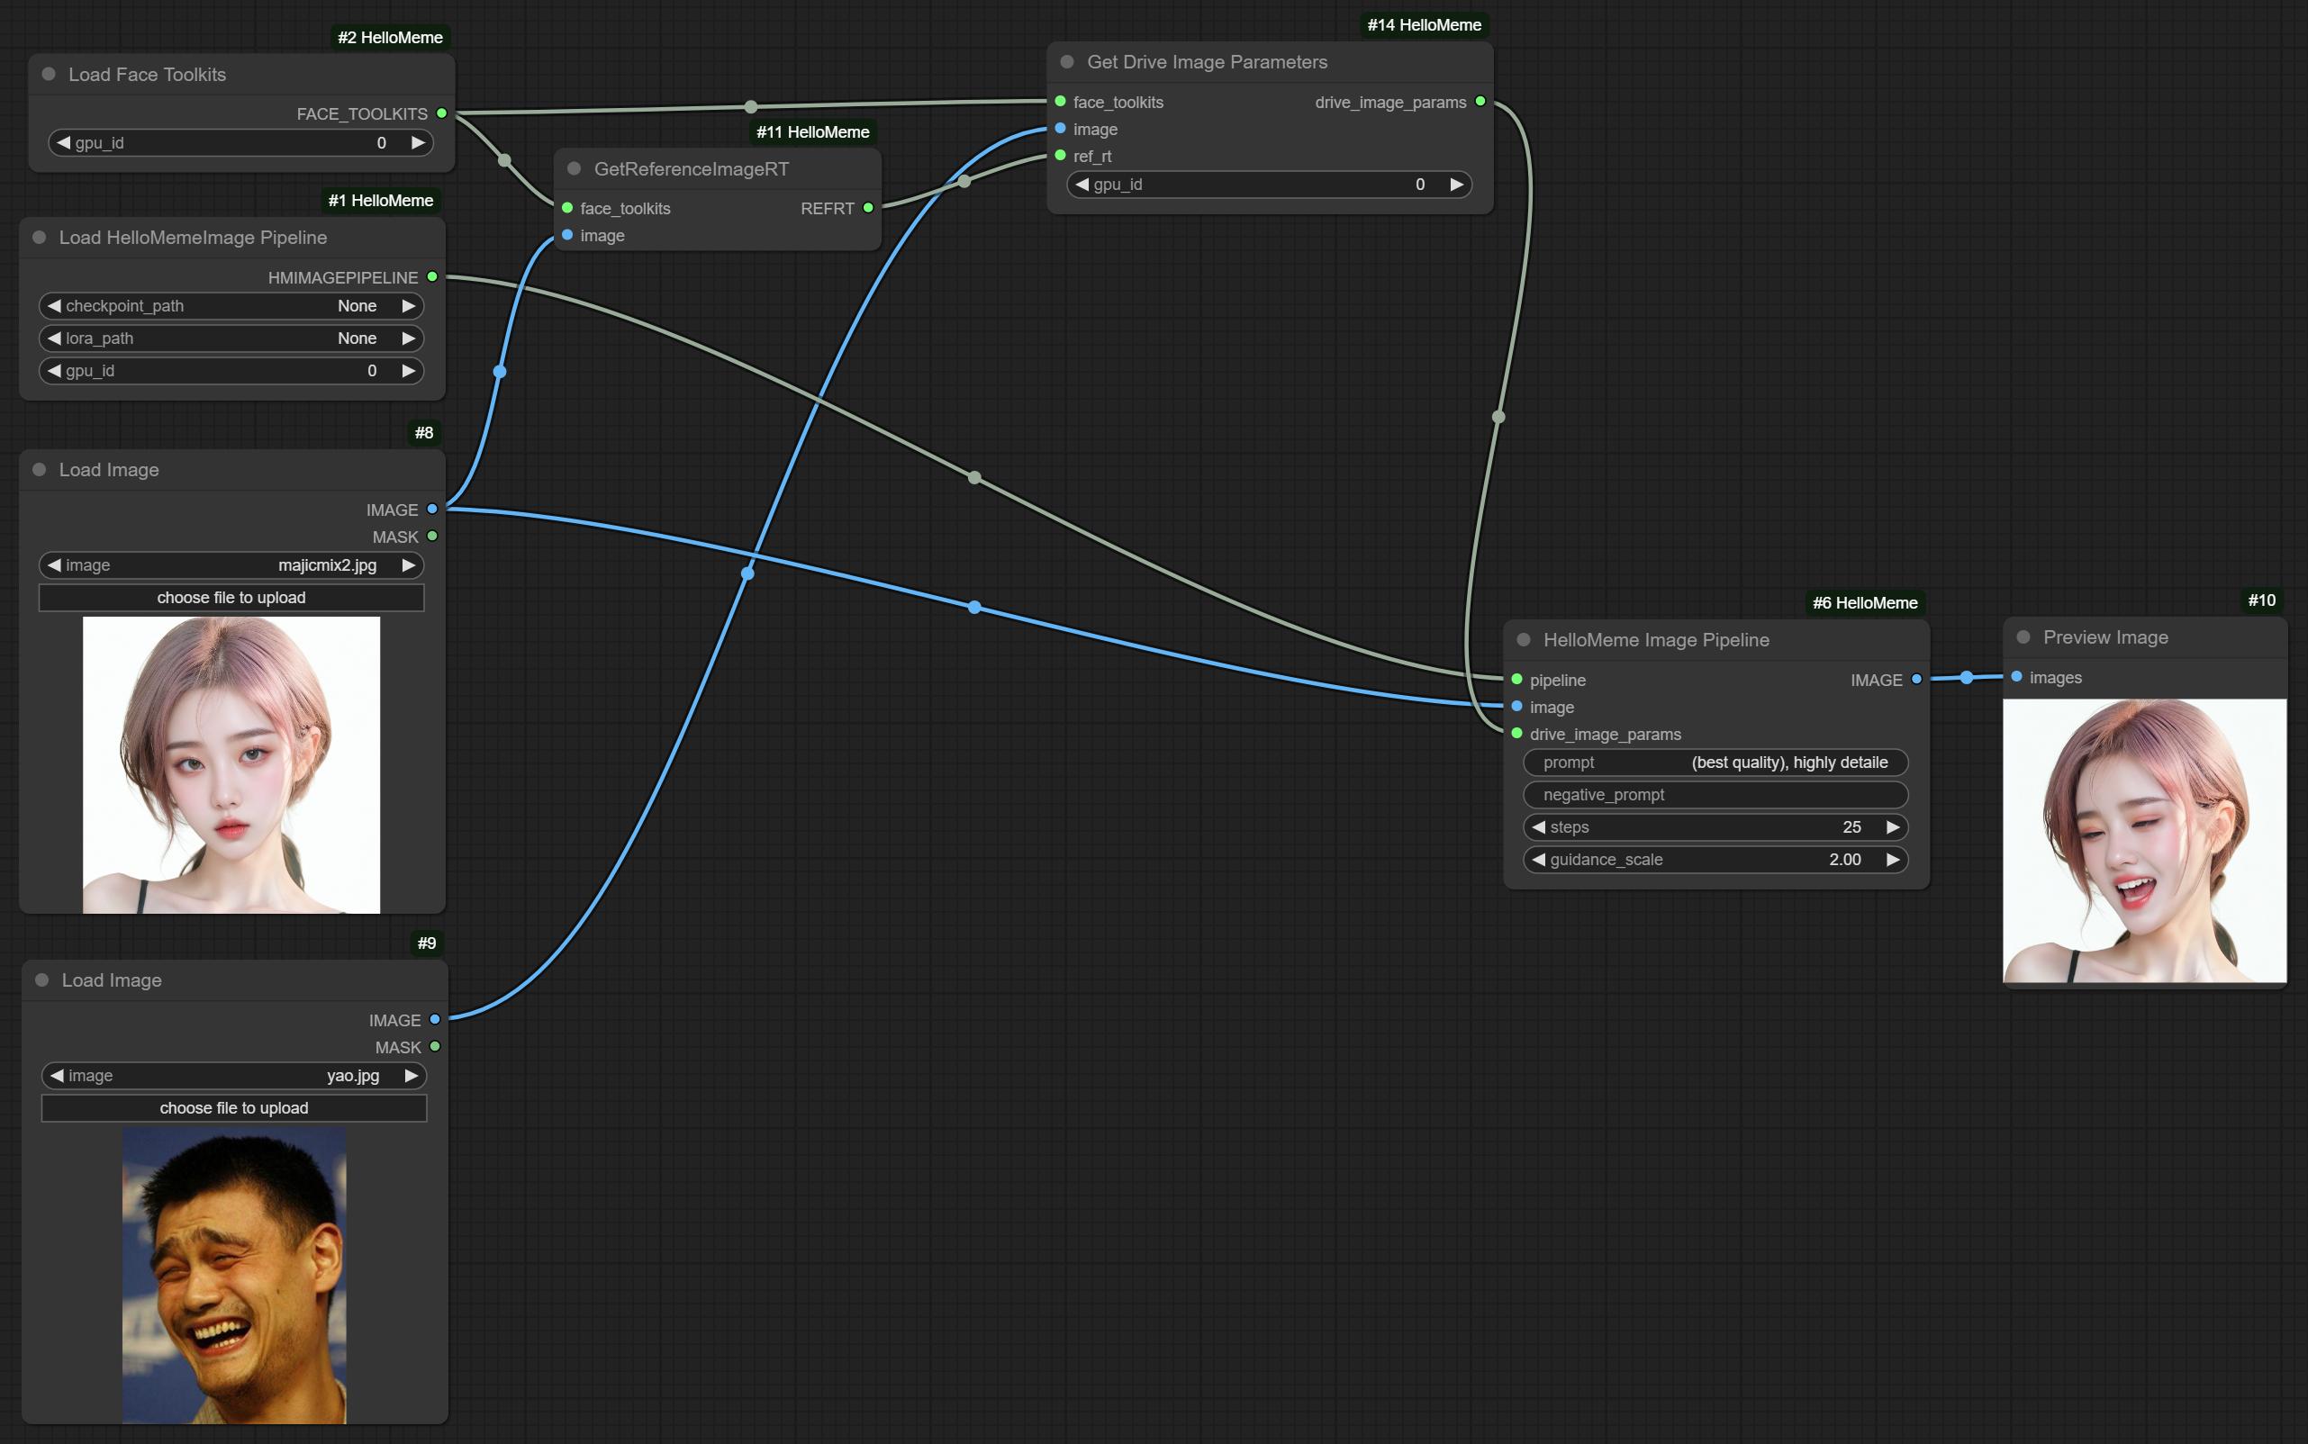Decrease gpu_id in Load Face Toolkits node
Image resolution: width=2308 pixels, height=1444 pixels.
(63, 143)
